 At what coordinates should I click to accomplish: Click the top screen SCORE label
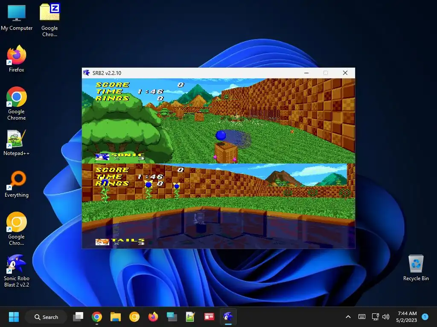(112, 85)
